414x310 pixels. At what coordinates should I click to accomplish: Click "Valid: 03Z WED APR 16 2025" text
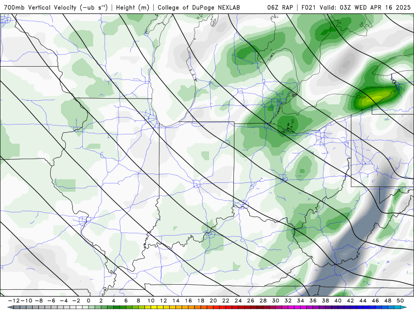365,7
